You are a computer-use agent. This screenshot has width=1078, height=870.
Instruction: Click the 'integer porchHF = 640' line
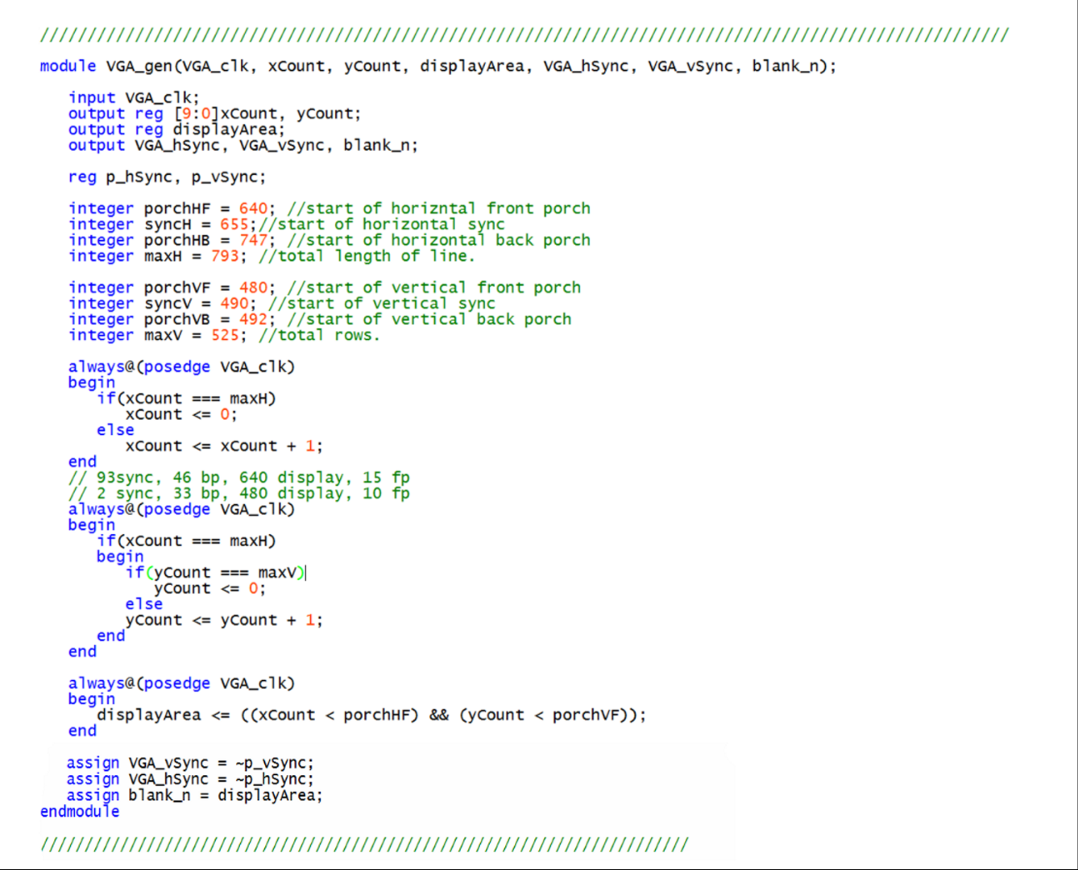point(330,209)
